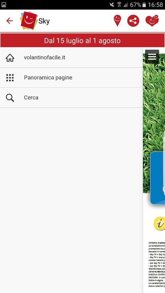165x293 pixels.
Task: Tap the picture notification icon in status bar
Action: 4,5
